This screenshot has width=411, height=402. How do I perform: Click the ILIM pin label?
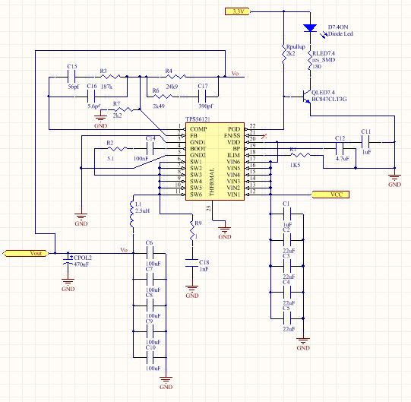tap(233, 155)
